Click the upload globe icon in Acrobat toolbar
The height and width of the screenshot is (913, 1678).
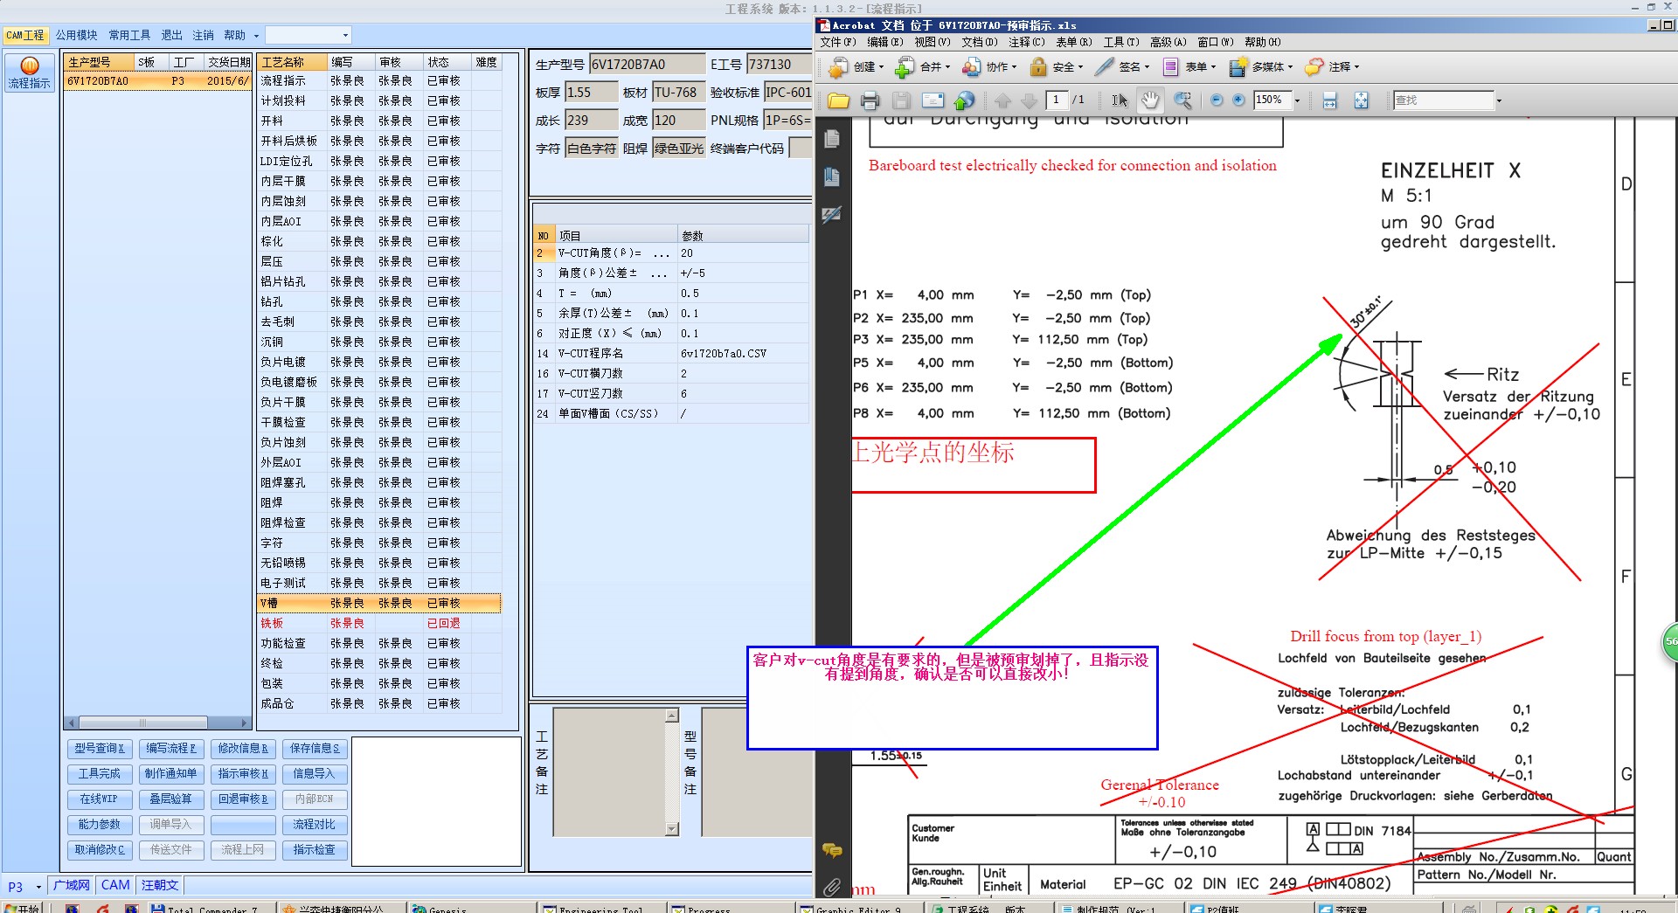tap(964, 100)
